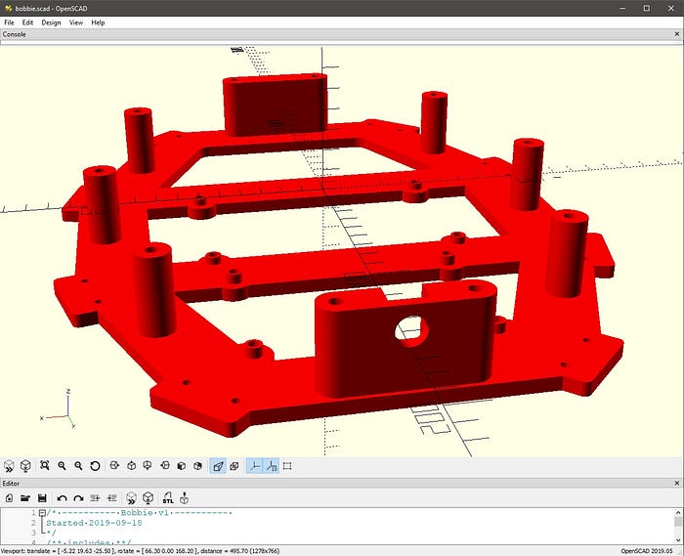Open the Design menu
This screenshot has height=556, width=684.
pos(51,22)
